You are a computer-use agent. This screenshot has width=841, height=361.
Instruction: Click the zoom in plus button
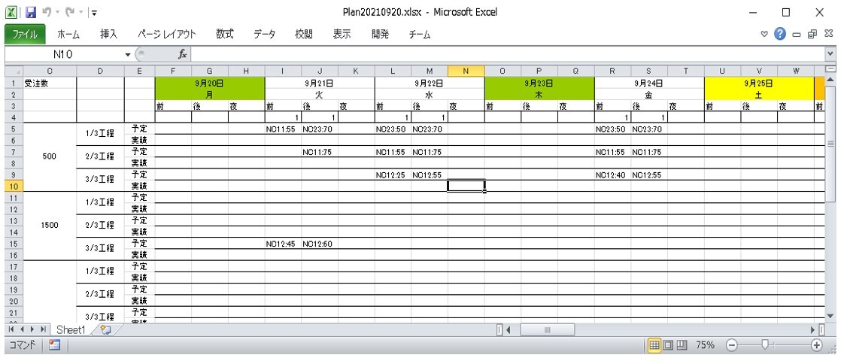click(x=817, y=345)
